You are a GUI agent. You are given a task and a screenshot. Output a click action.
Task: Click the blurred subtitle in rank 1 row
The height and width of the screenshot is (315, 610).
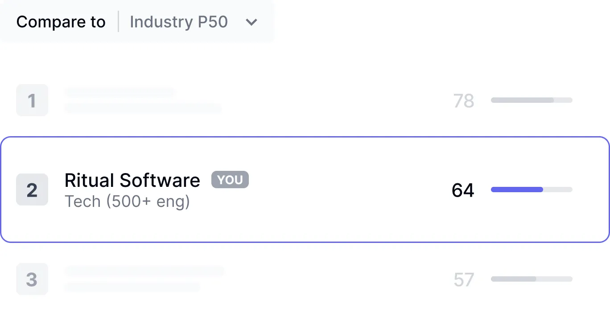click(x=143, y=108)
